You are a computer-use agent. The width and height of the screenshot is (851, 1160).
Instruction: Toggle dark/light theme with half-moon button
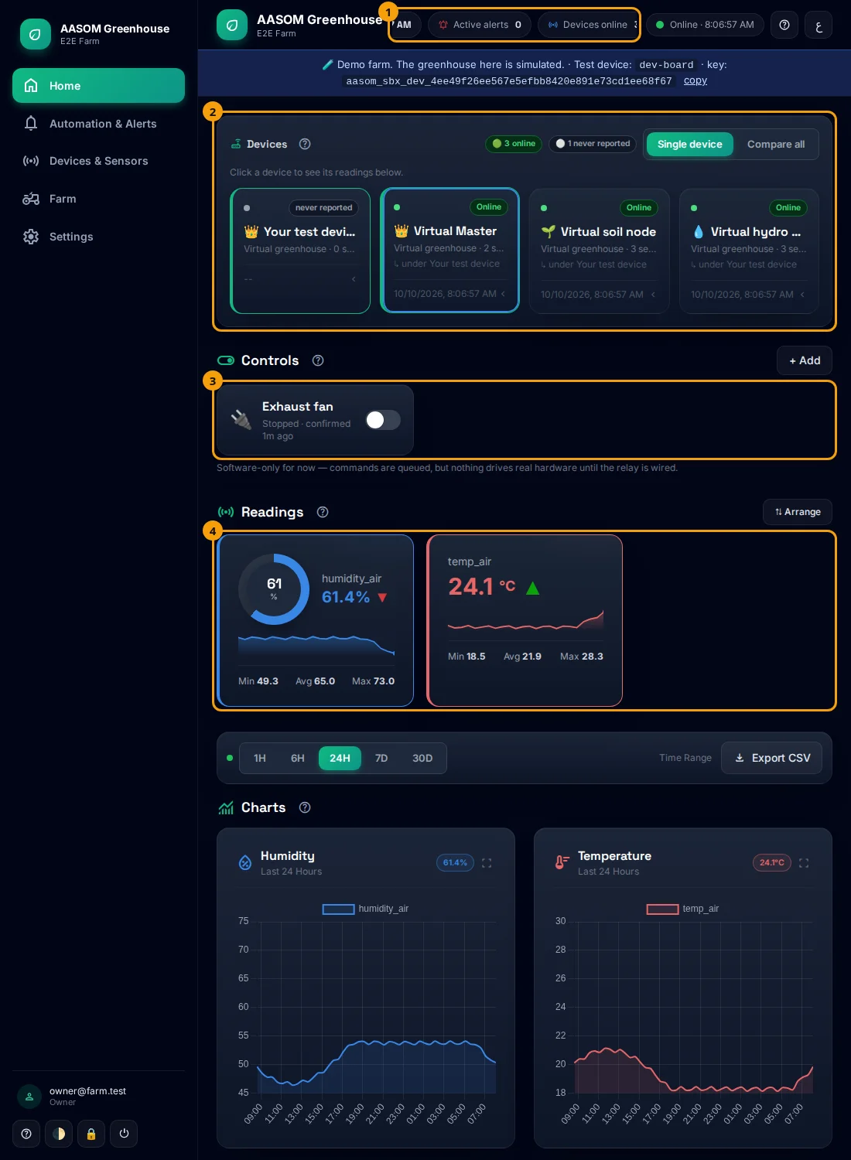(59, 1134)
